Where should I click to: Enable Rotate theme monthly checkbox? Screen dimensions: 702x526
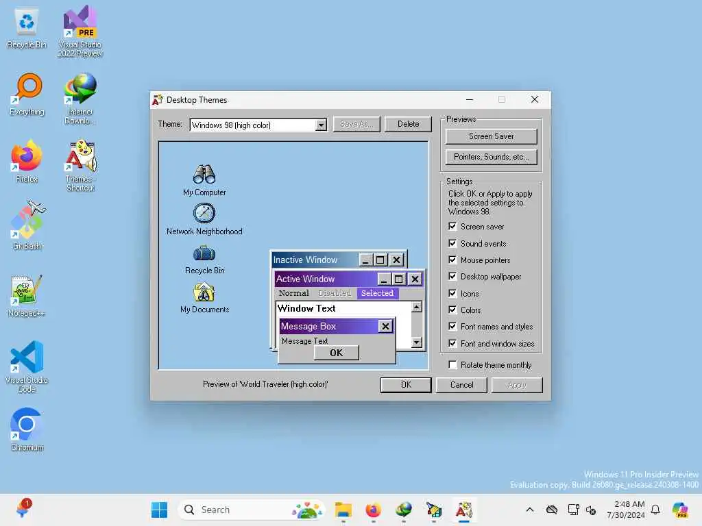(452, 365)
